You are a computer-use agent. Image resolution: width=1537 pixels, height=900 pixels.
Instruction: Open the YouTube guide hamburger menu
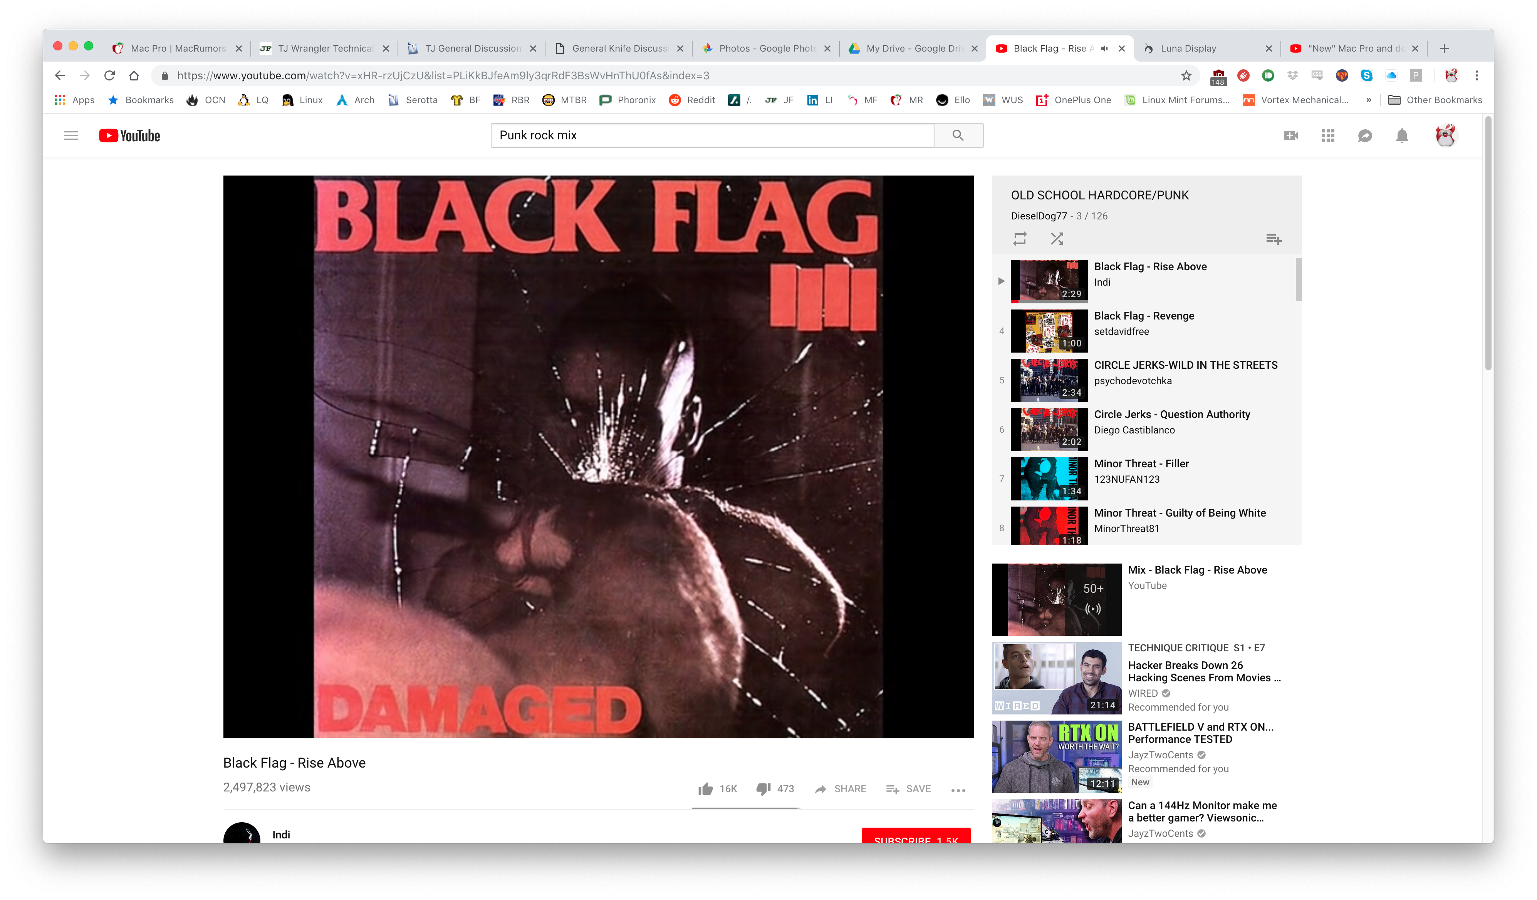point(71,135)
